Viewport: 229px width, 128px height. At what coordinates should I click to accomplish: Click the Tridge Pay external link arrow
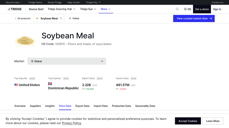point(99,2)
